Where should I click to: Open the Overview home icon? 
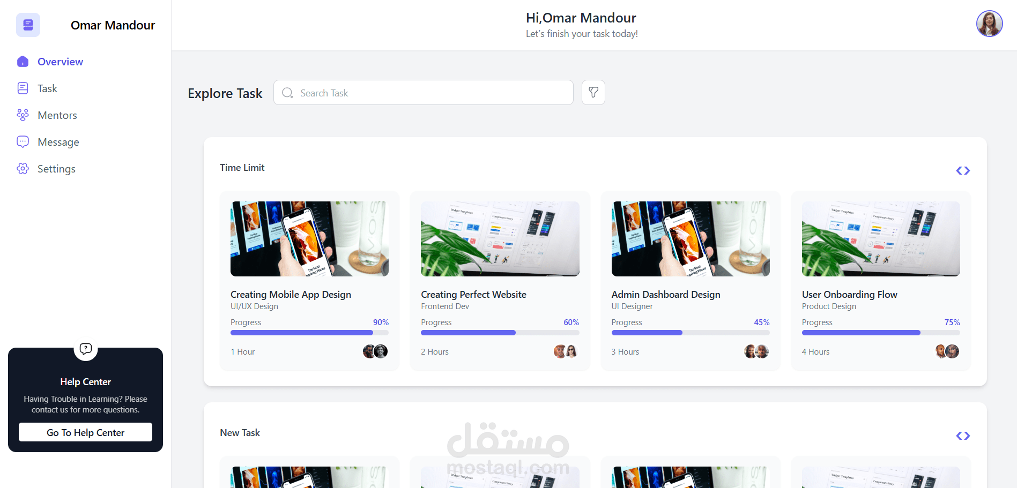(x=23, y=62)
